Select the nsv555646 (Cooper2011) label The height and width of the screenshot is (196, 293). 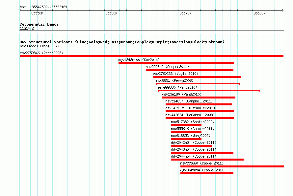coord(193,129)
